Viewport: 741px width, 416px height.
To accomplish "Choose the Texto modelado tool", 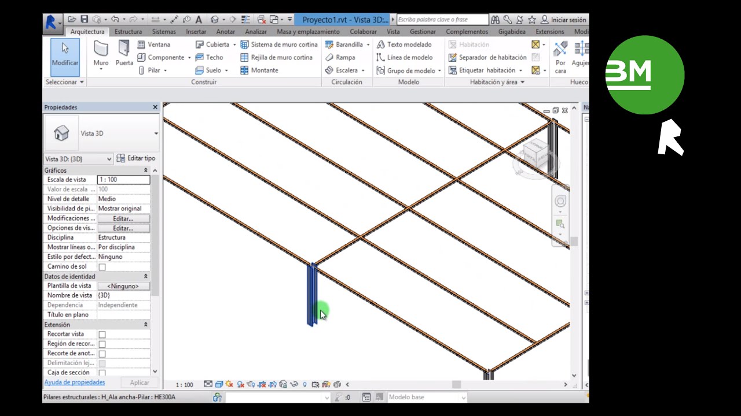I will point(404,44).
